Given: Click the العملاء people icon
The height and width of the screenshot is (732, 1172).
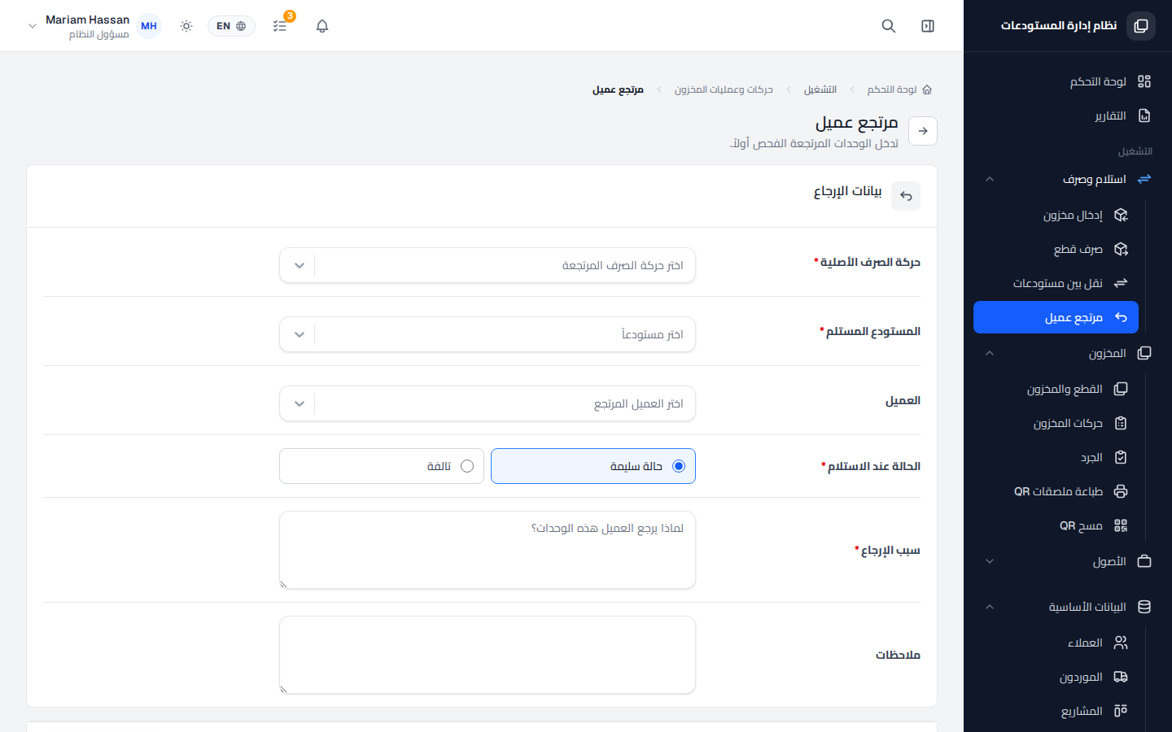Looking at the screenshot, I should 1121,643.
